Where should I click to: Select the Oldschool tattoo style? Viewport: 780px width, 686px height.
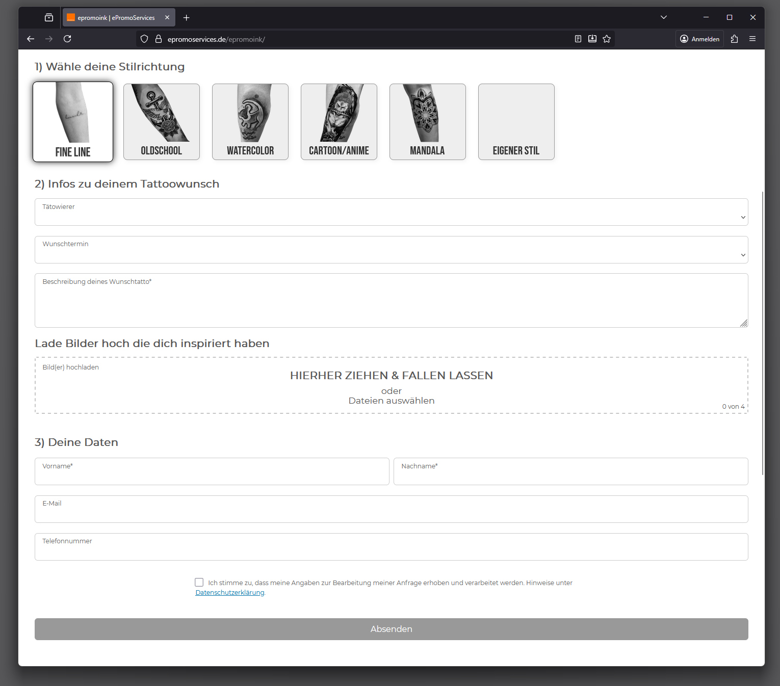162,122
